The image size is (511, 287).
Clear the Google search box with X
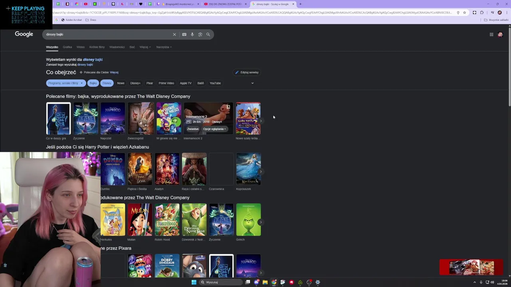[174, 34]
